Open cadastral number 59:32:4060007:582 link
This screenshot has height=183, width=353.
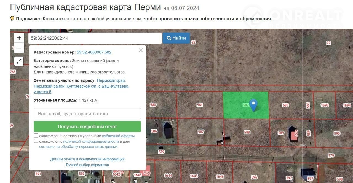coord(94,52)
